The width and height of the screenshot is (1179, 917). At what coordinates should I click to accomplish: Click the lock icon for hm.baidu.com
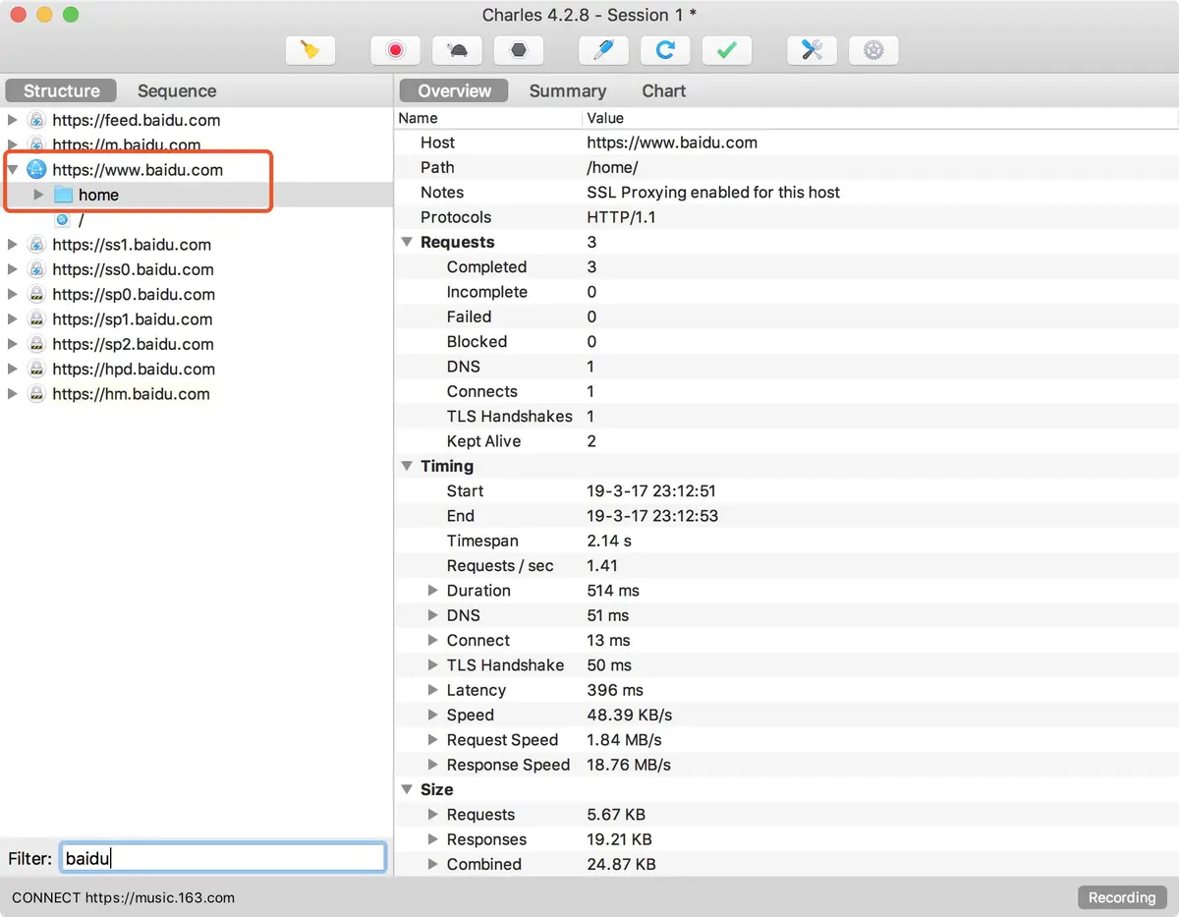click(36, 394)
